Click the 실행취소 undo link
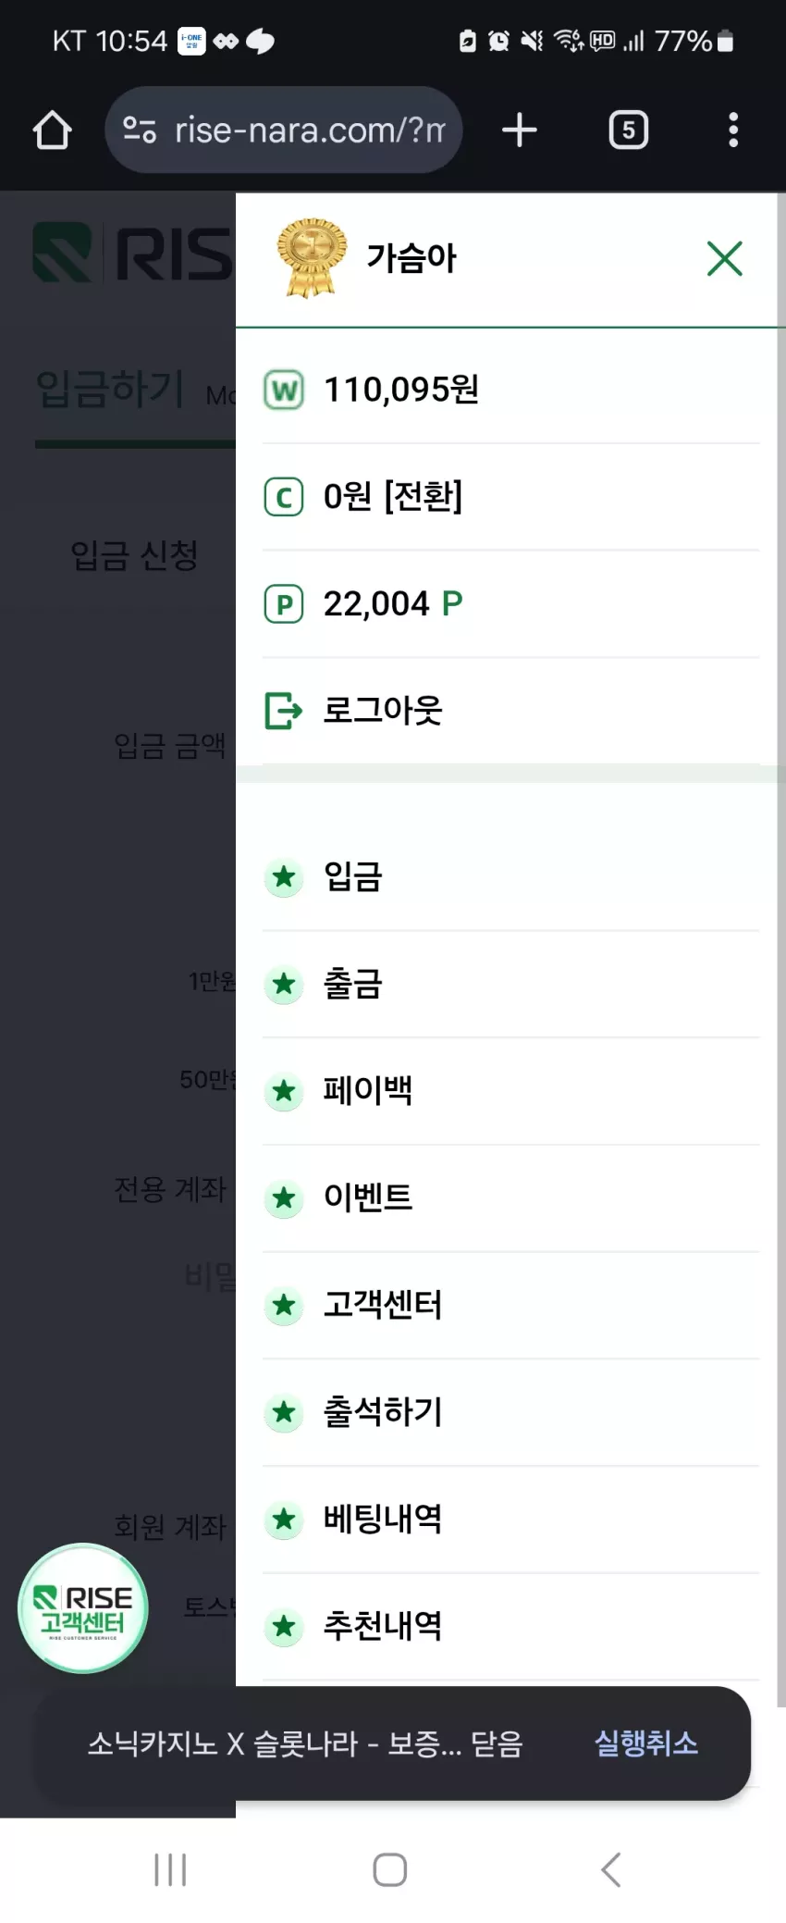The height and width of the screenshot is (1923, 786). click(645, 1743)
